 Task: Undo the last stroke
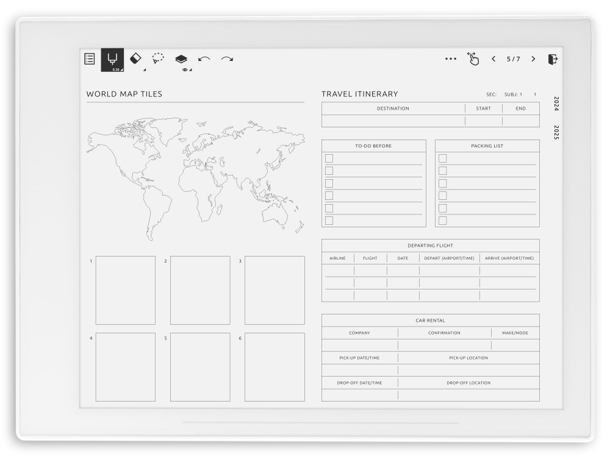tap(204, 59)
